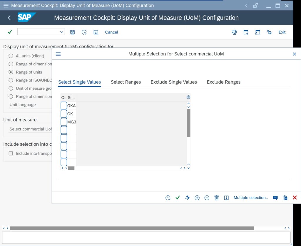Click the Print icon

(x=234, y=32)
